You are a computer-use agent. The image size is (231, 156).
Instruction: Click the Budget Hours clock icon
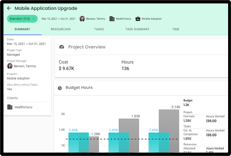tap(60, 88)
